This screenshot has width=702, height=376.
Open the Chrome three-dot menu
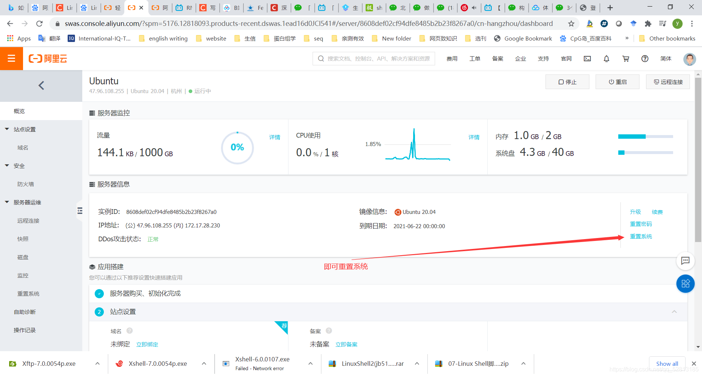click(x=692, y=24)
